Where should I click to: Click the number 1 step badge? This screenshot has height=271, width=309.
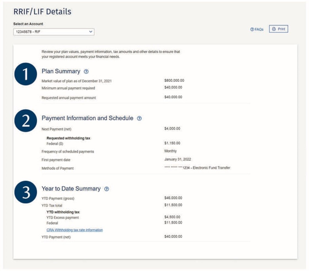pyautogui.click(x=26, y=74)
